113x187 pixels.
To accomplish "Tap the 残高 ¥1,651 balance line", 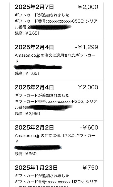I will [x=27, y=73].
